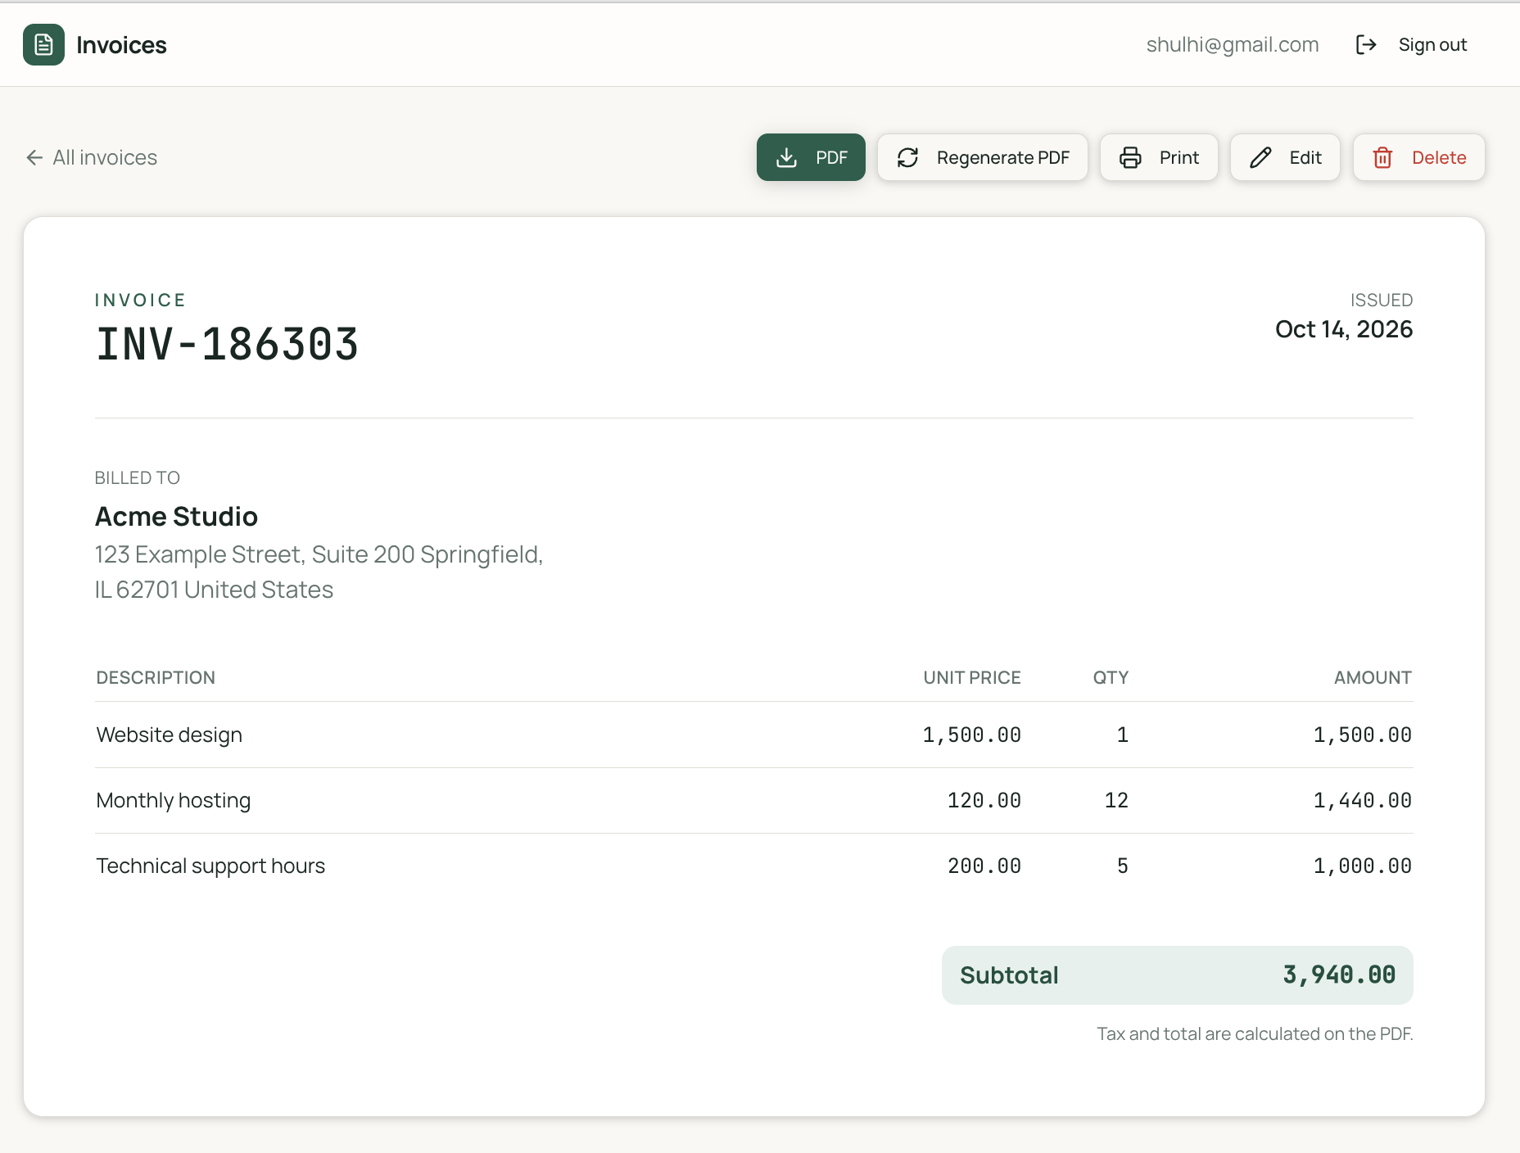Open the Invoices home title
Image resolution: width=1520 pixels, height=1153 pixels.
pyautogui.click(x=121, y=45)
